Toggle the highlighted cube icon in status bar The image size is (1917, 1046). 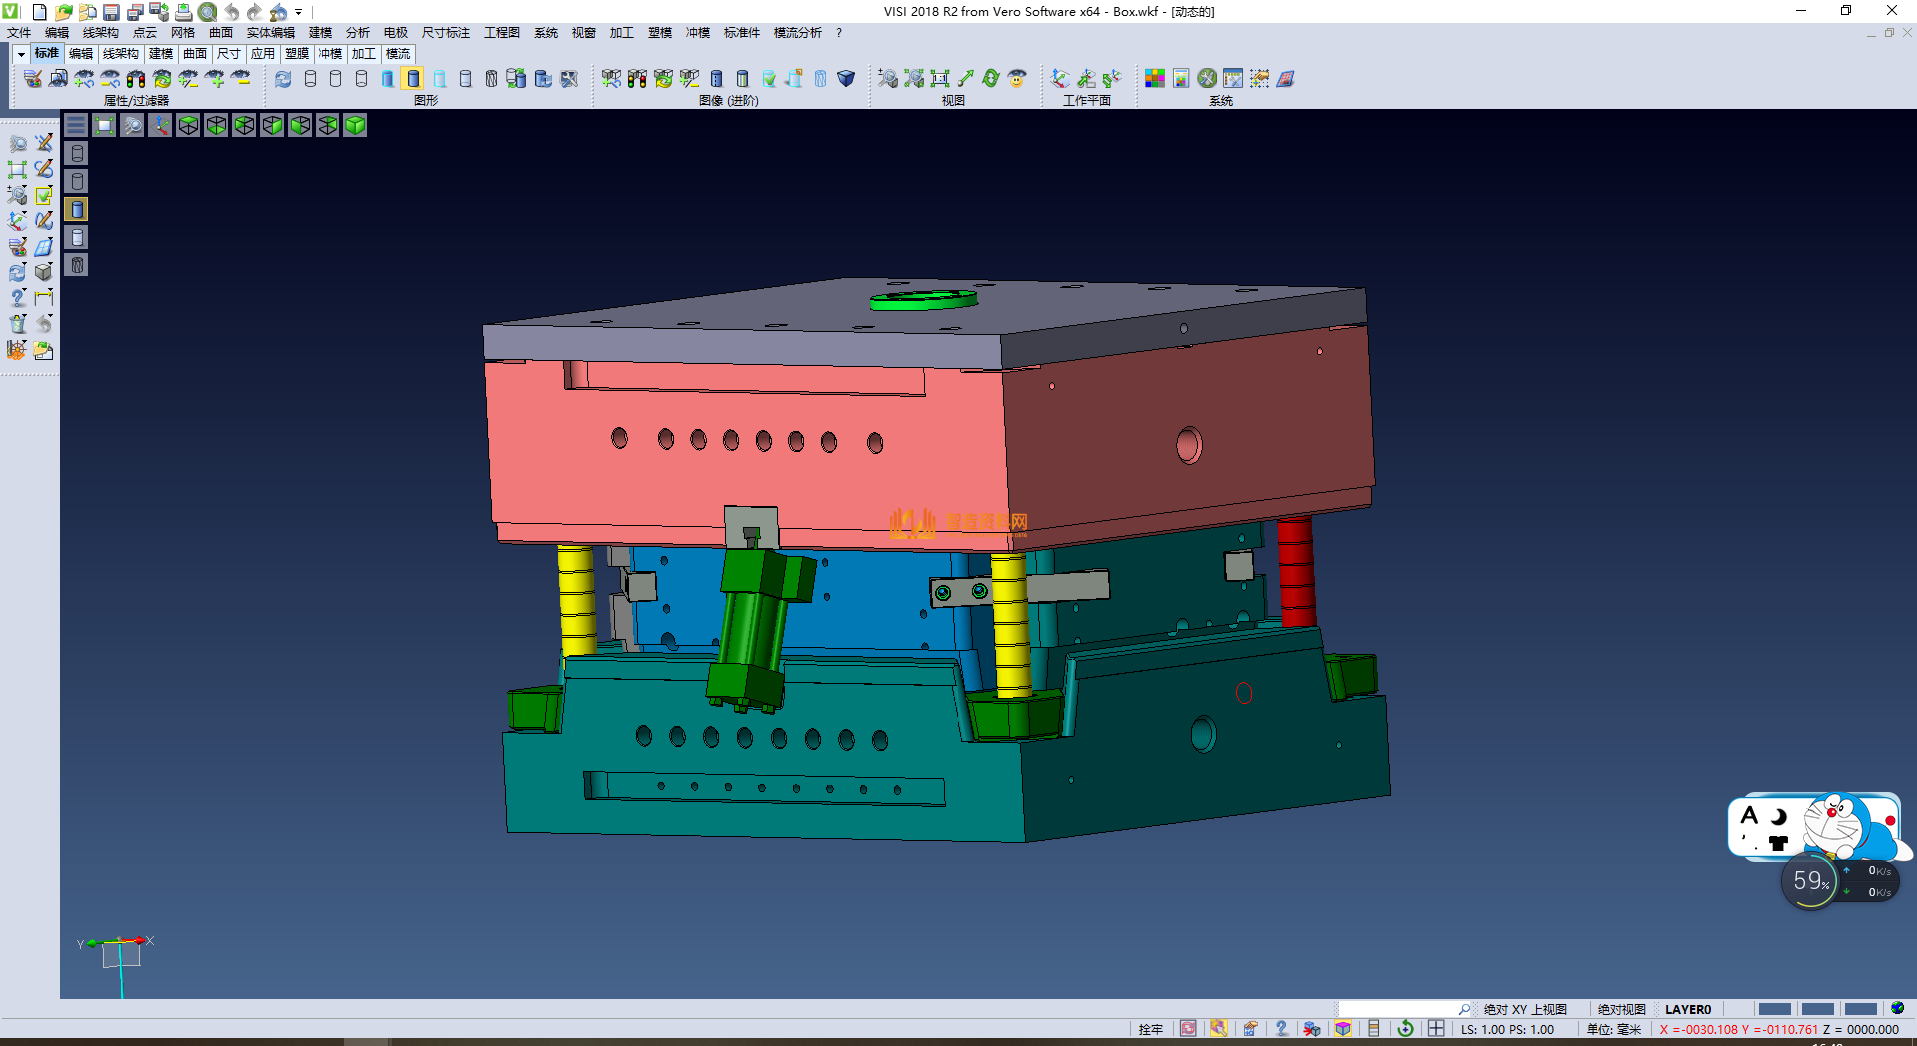[x=1343, y=1029]
